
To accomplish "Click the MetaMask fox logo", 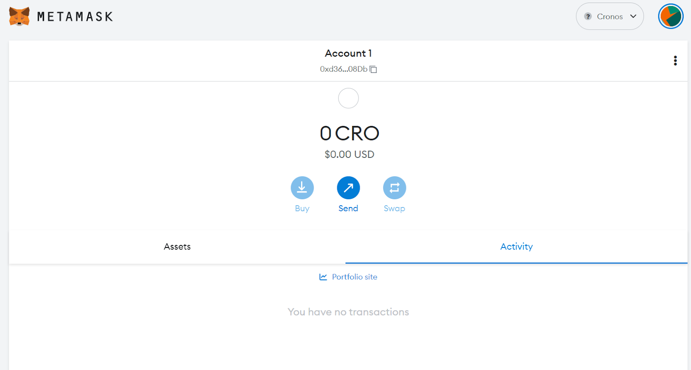I will [x=19, y=16].
